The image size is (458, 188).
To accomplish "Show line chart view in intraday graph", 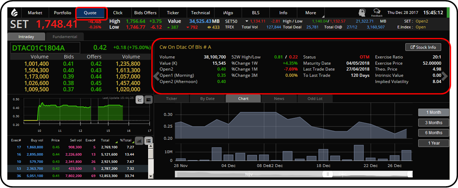I will click(140, 99).
